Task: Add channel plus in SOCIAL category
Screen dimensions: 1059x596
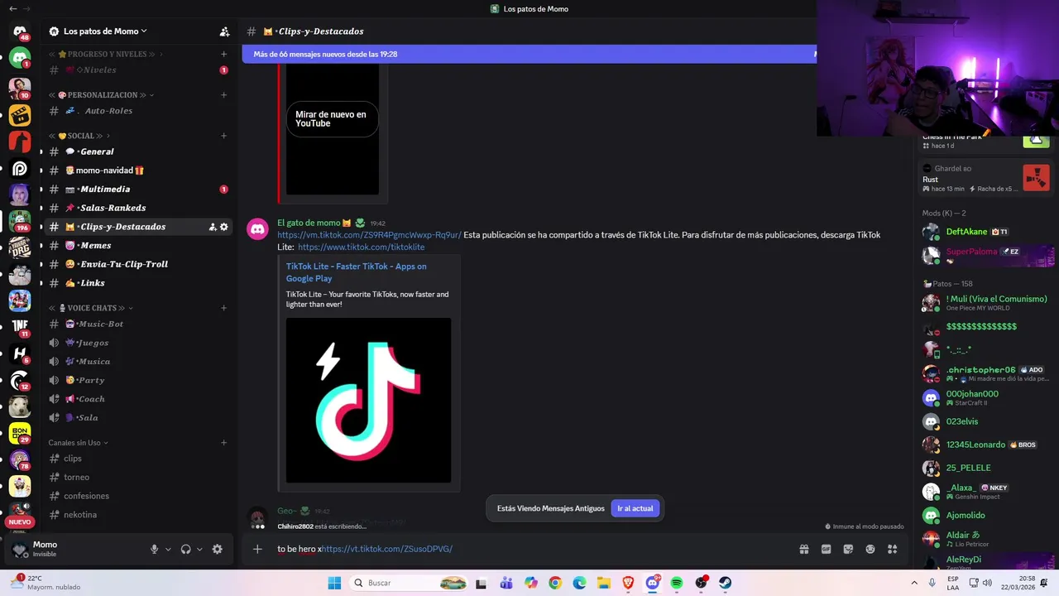Action: (x=223, y=136)
